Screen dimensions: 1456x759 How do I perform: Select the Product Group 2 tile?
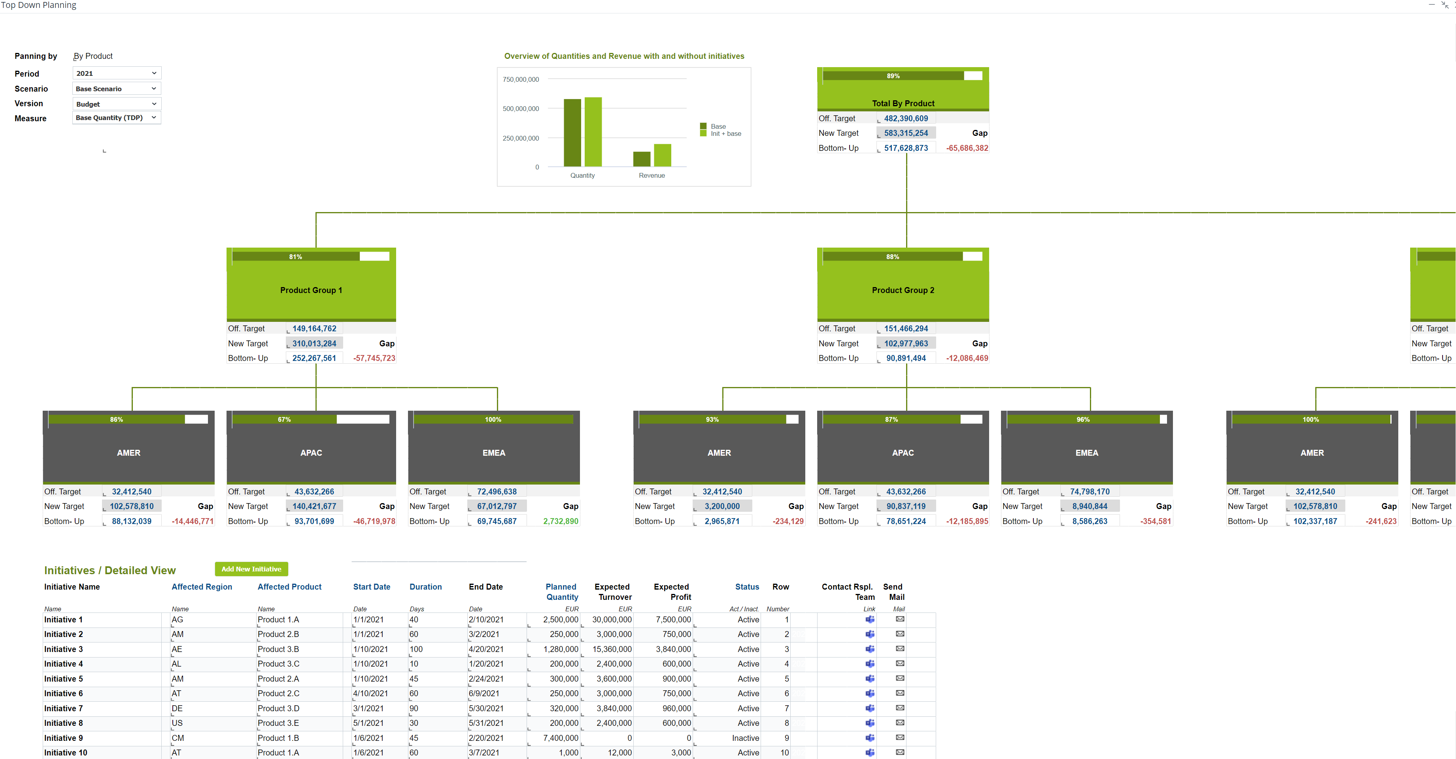(x=903, y=285)
